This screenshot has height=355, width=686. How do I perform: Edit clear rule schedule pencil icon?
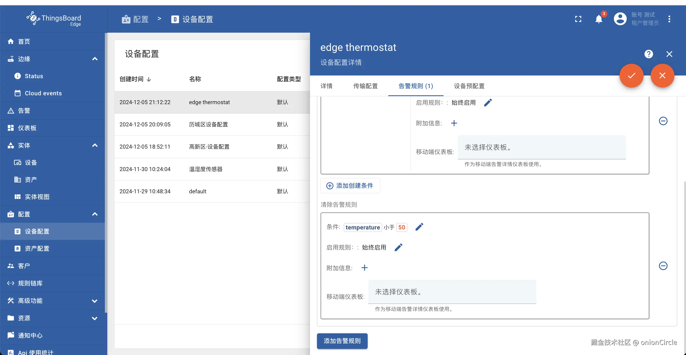[x=399, y=247]
